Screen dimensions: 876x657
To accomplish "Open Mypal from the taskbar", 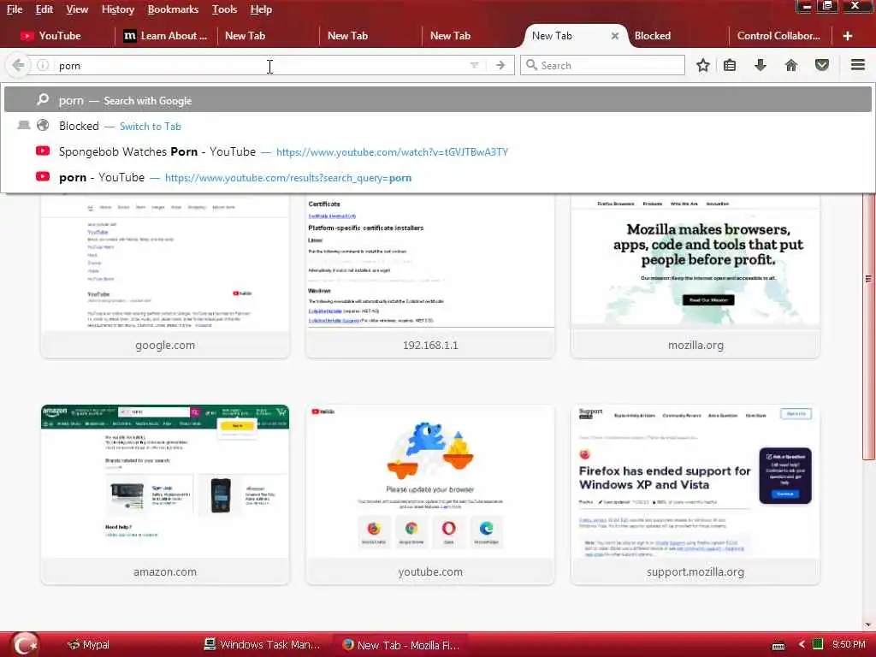I will pos(88,645).
